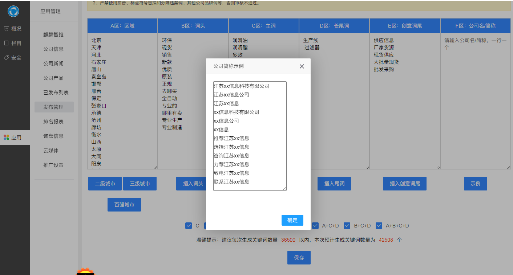513x275 pixels.
Task: Click the line 联系江苏xx信息
Action: coord(231,182)
